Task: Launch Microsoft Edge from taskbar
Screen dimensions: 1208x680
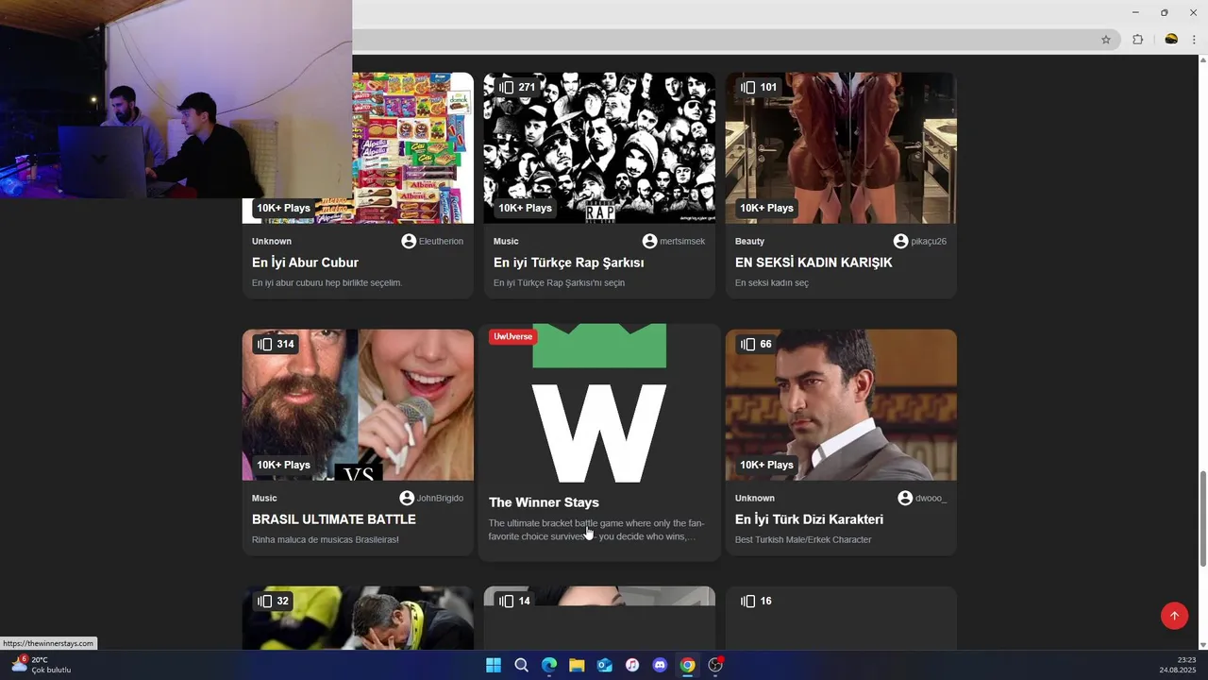Action: [x=548, y=665]
